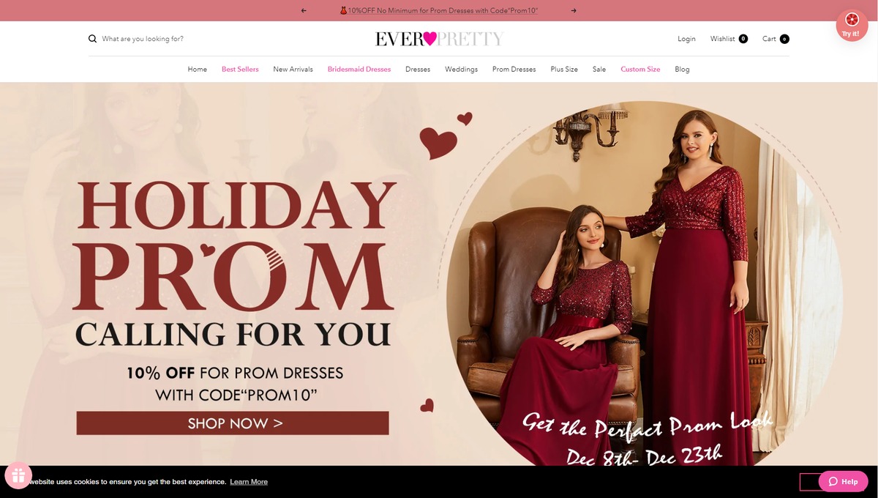Click the search magnifier icon

coord(92,39)
